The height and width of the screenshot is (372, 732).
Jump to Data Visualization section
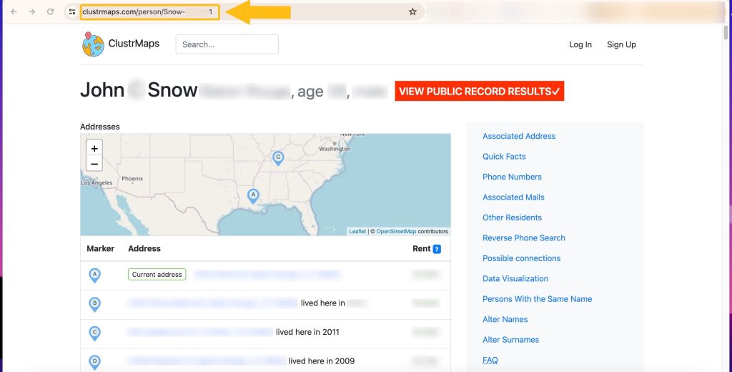click(515, 278)
